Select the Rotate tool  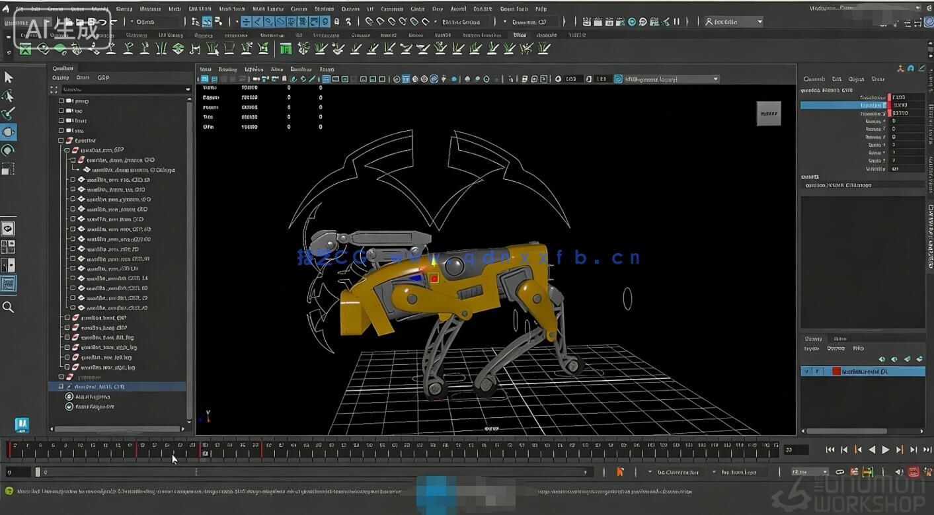[9, 150]
